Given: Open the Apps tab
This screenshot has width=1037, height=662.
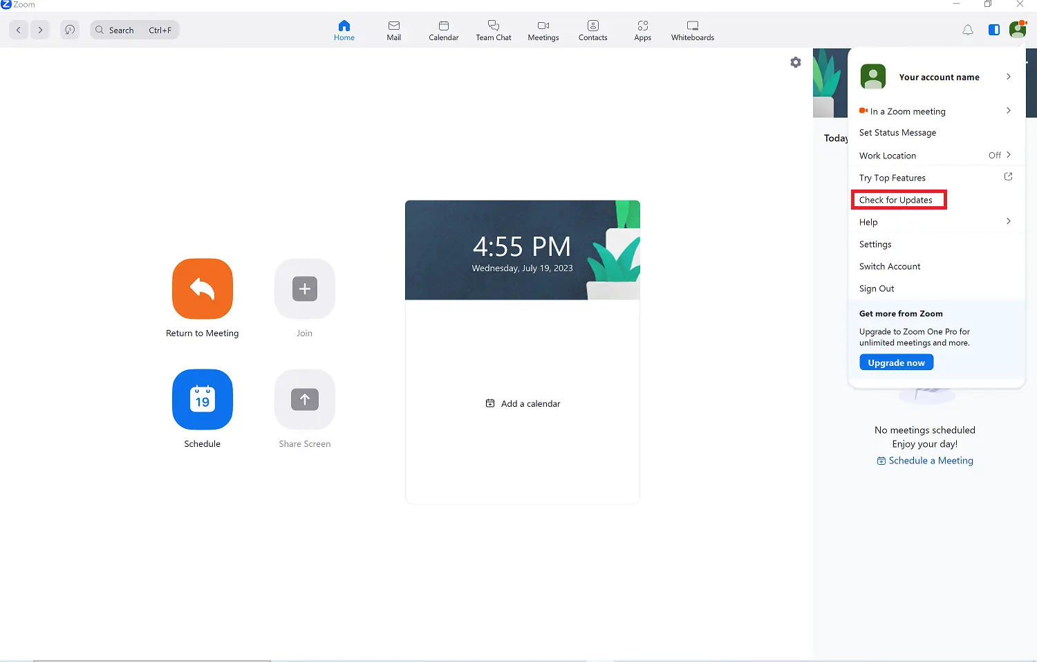Looking at the screenshot, I should 643,30.
